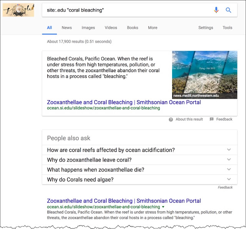The image size is (246, 229).
Task: Click the coral reef thumbnail image
Action: click(x=204, y=75)
